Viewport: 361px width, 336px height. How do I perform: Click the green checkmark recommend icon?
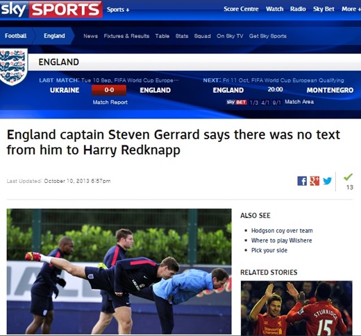pos(349,177)
